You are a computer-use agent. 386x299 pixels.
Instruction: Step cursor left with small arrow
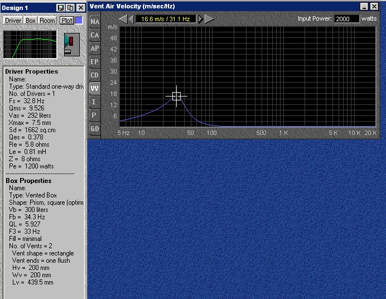(131, 19)
